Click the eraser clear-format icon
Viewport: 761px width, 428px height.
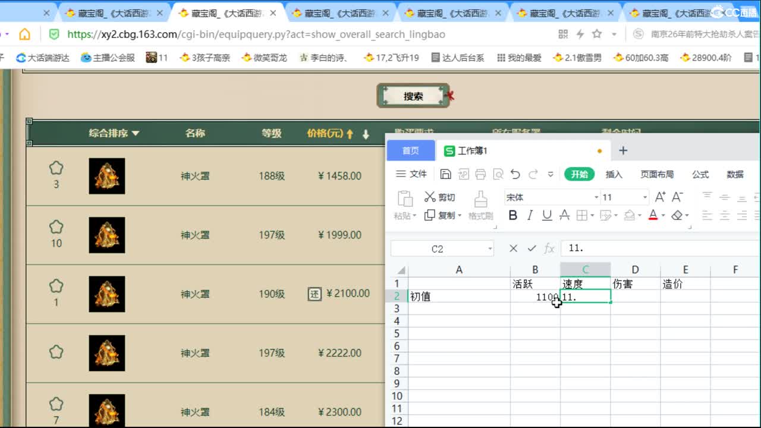coord(677,215)
